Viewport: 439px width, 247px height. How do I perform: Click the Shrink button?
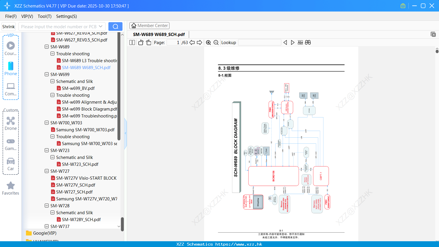point(9,26)
